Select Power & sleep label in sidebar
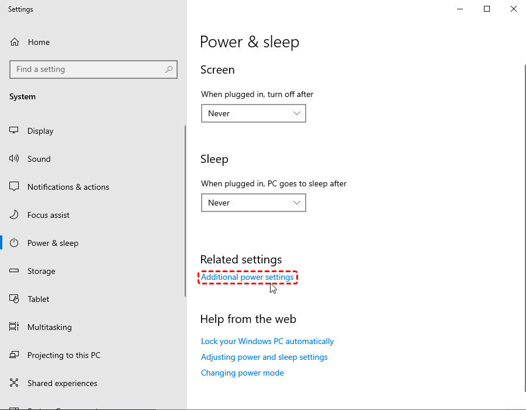 tap(53, 243)
